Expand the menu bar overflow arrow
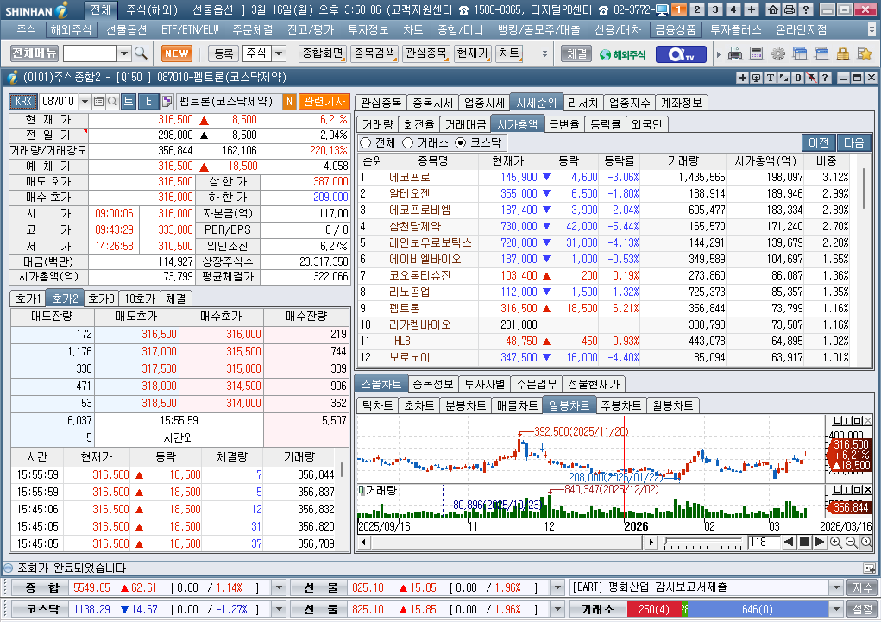 [x=872, y=29]
